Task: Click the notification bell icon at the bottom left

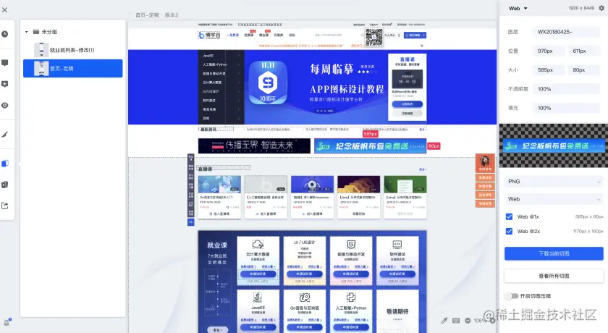Action: (7, 321)
